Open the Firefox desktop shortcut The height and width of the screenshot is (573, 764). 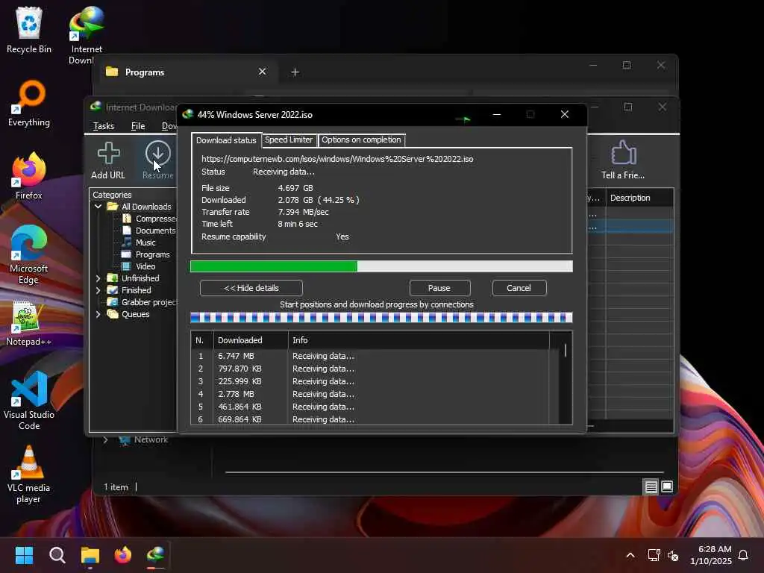(x=29, y=176)
